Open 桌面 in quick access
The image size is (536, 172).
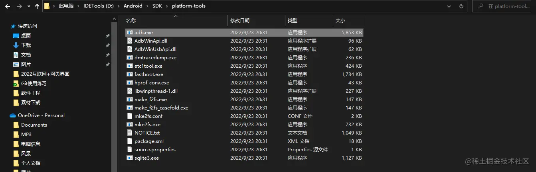tap(26, 36)
